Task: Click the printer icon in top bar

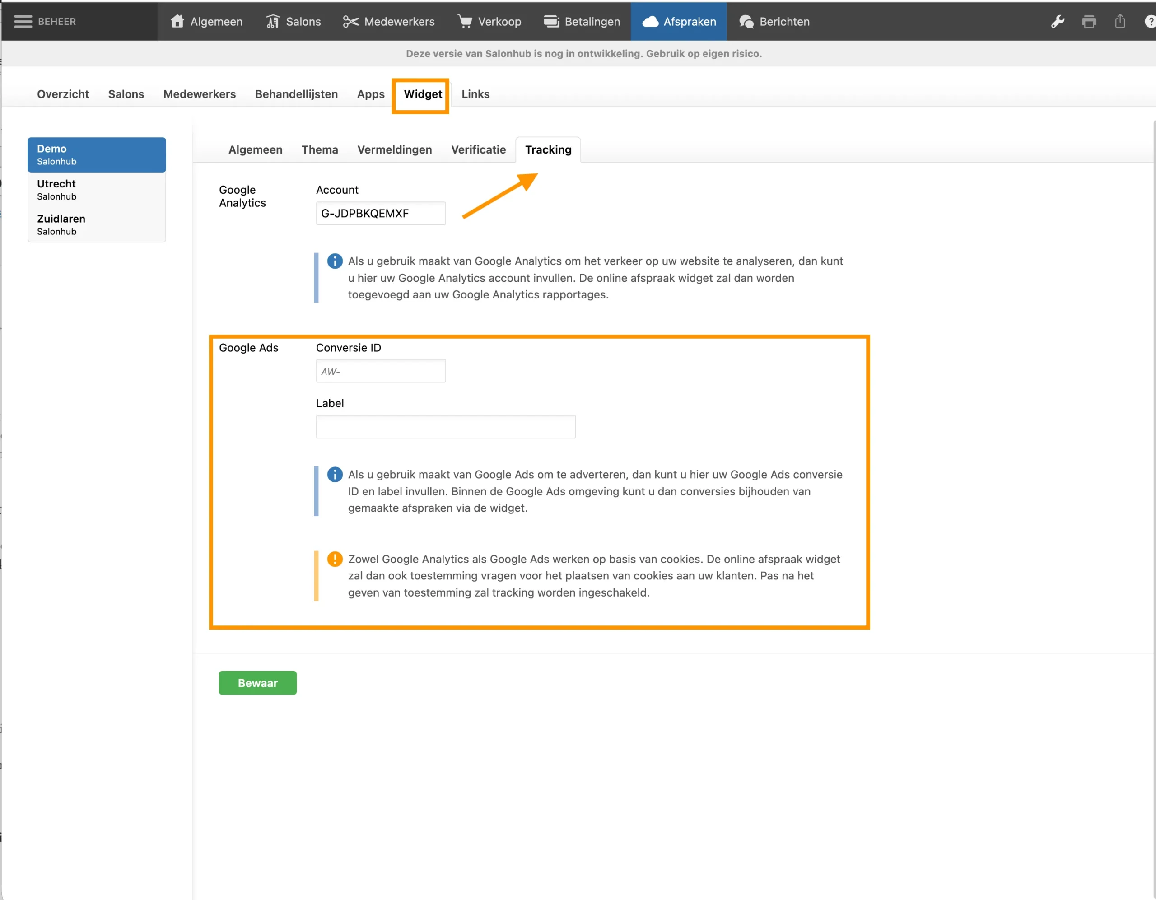Action: (1089, 22)
